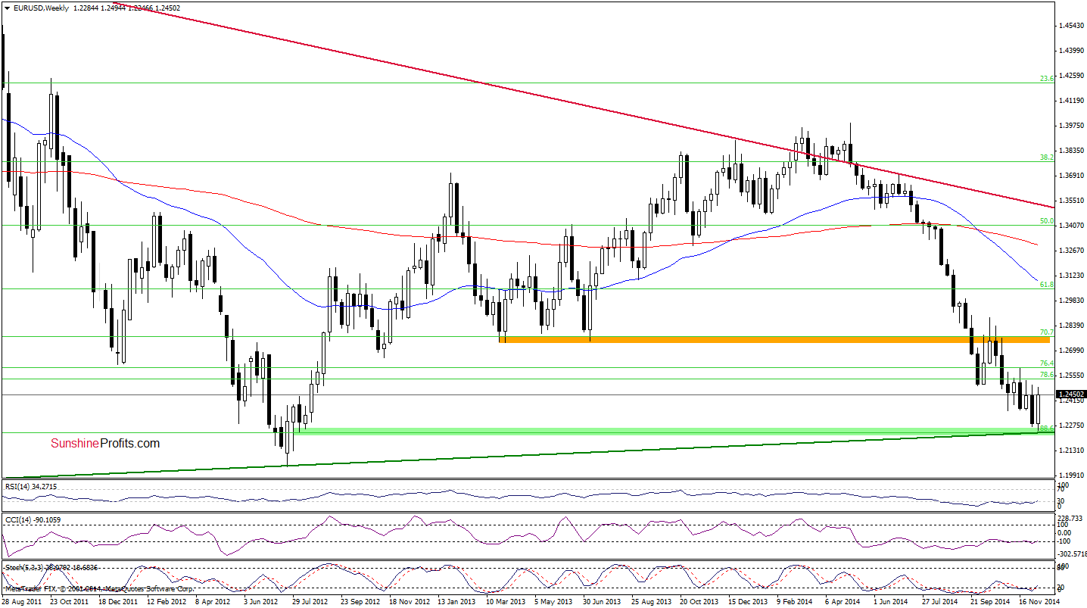The width and height of the screenshot is (1087, 608).
Task: Click the CCI(14) -90.1059 indicator label
Action: point(34,519)
